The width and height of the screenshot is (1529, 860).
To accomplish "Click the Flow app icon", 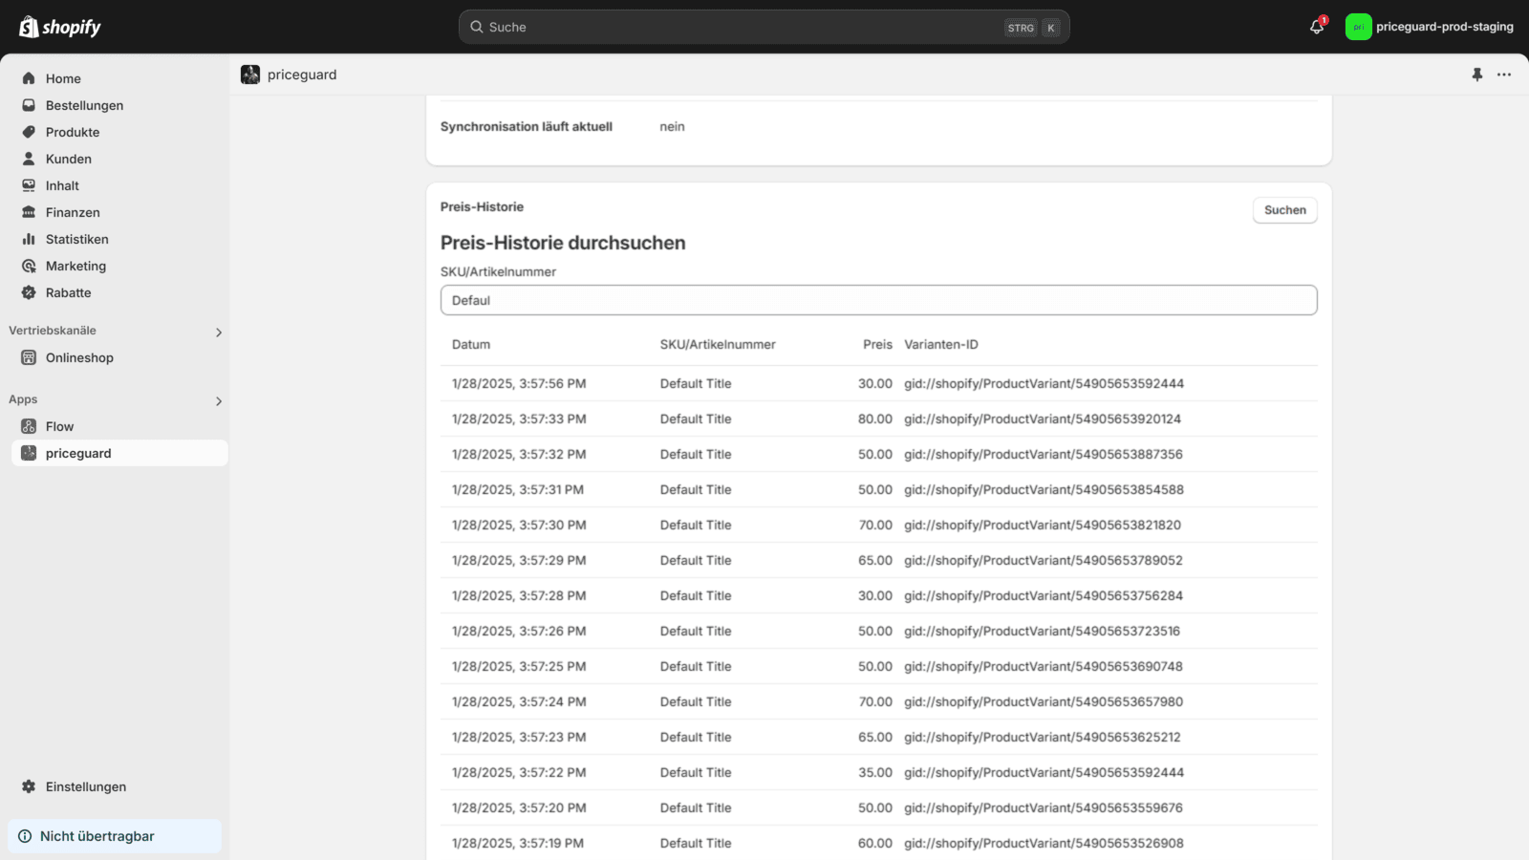I will point(29,426).
